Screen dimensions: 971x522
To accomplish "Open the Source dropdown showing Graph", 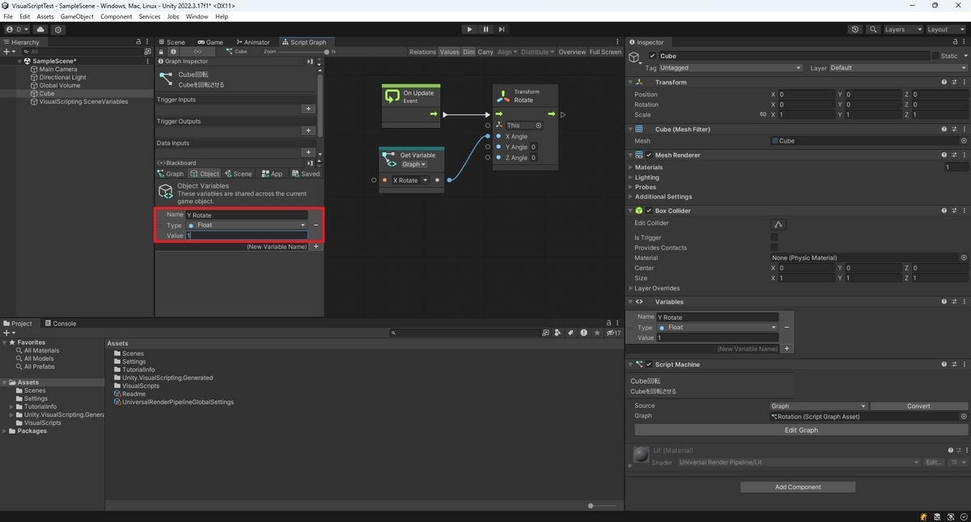I will coord(819,406).
